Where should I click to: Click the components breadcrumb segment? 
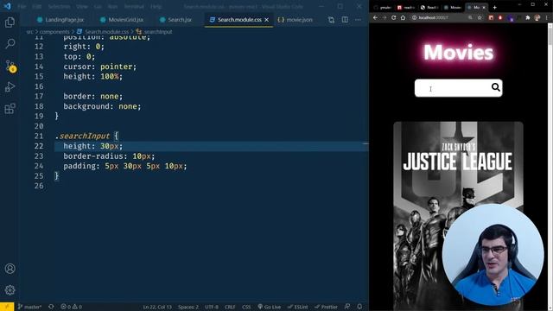[x=54, y=32]
